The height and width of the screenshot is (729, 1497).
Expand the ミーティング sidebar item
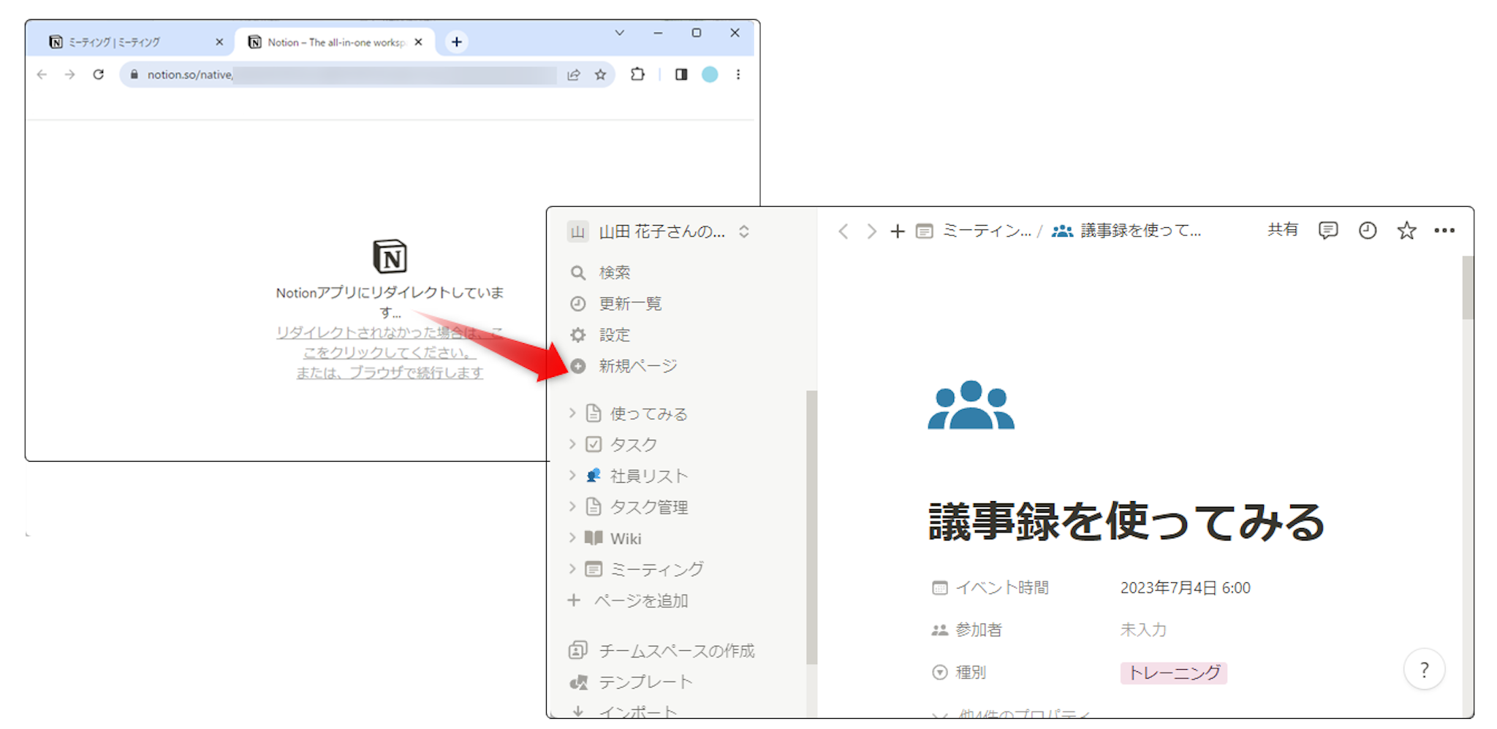(572, 568)
